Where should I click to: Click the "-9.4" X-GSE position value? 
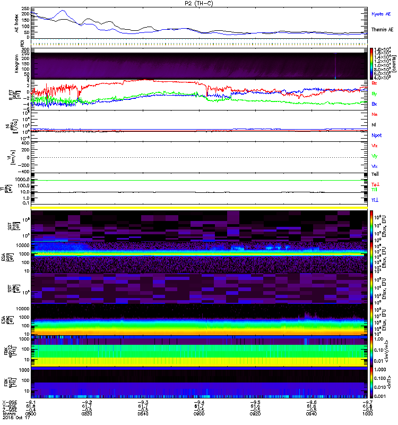point(199,402)
